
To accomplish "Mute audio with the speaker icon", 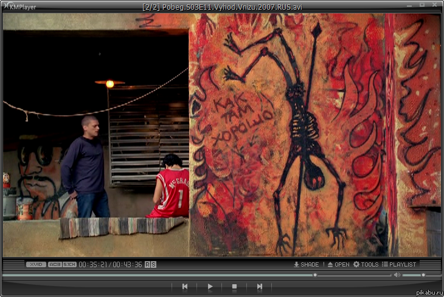I will coord(397,275).
